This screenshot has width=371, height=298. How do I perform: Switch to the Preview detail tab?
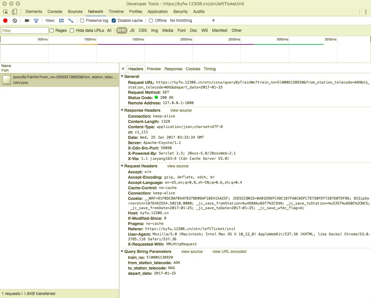154,69
